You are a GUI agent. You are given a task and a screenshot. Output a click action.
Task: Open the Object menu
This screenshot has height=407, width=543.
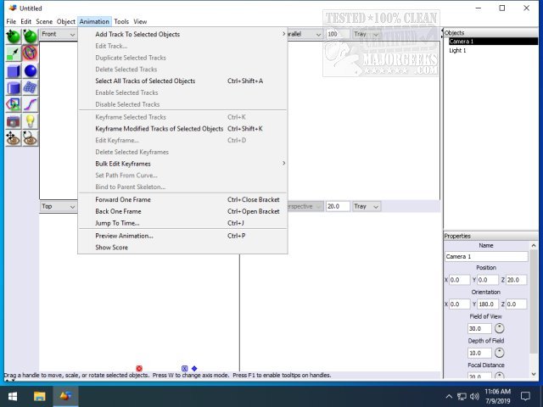pos(66,21)
